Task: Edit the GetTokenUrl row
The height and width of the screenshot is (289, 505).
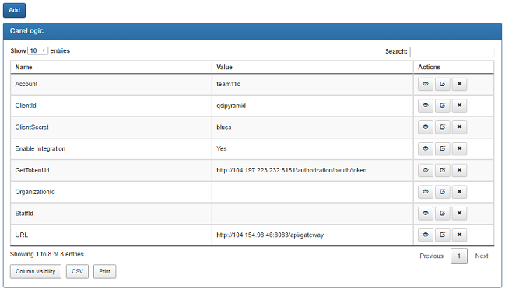Action: coord(443,170)
